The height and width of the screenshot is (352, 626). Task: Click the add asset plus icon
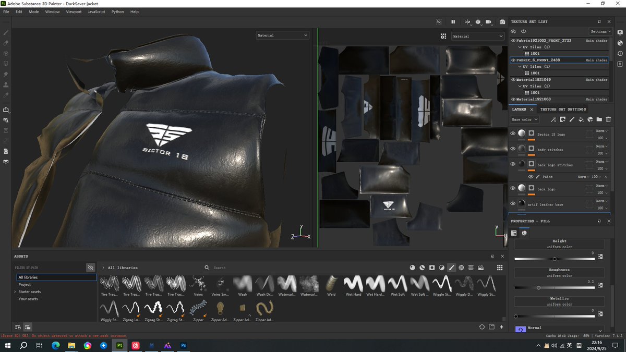click(501, 327)
